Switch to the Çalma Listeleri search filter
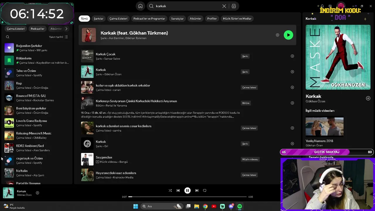 click(x=118, y=18)
